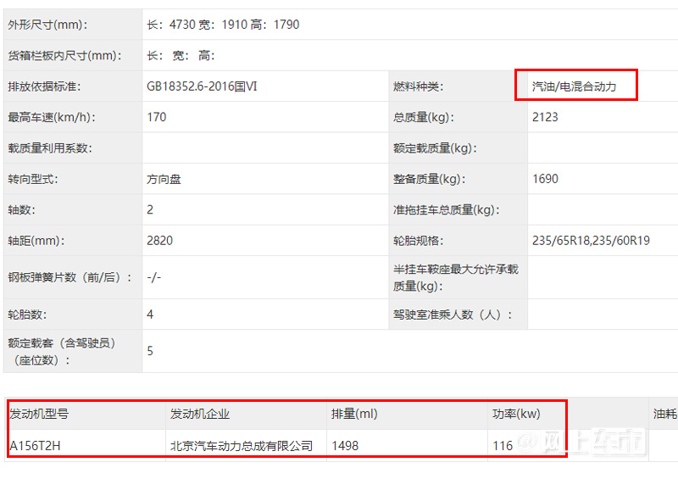
Task: Click the 准拖挂车总质量(kg) label
Action: tap(447, 210)
